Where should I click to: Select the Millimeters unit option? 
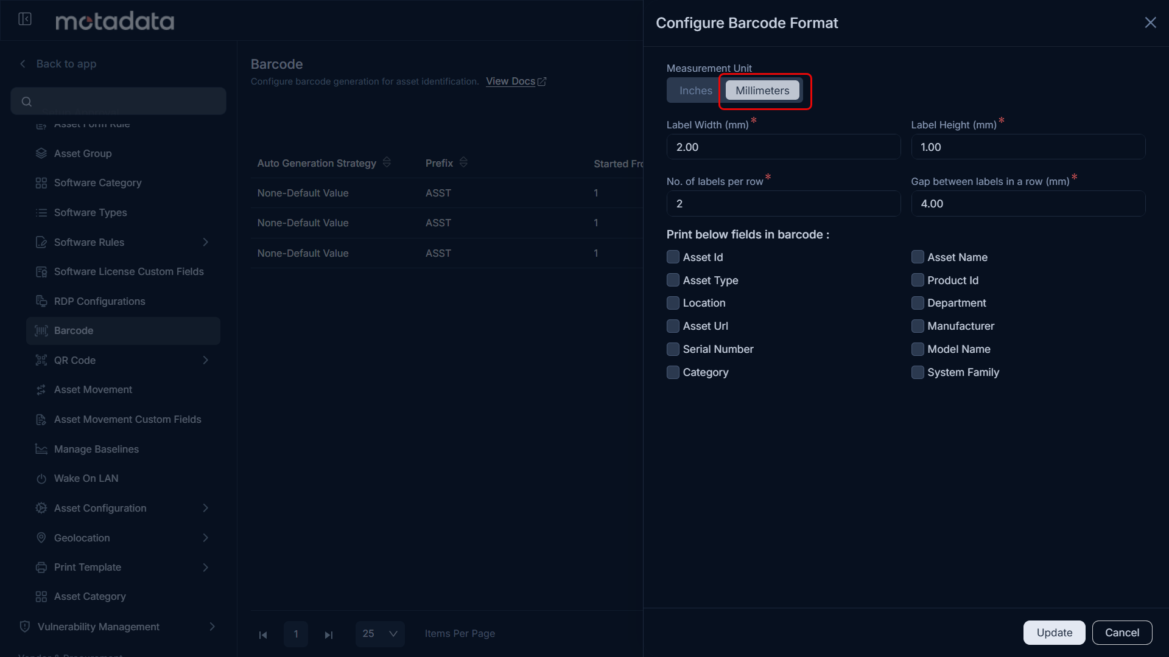[762, 91]
